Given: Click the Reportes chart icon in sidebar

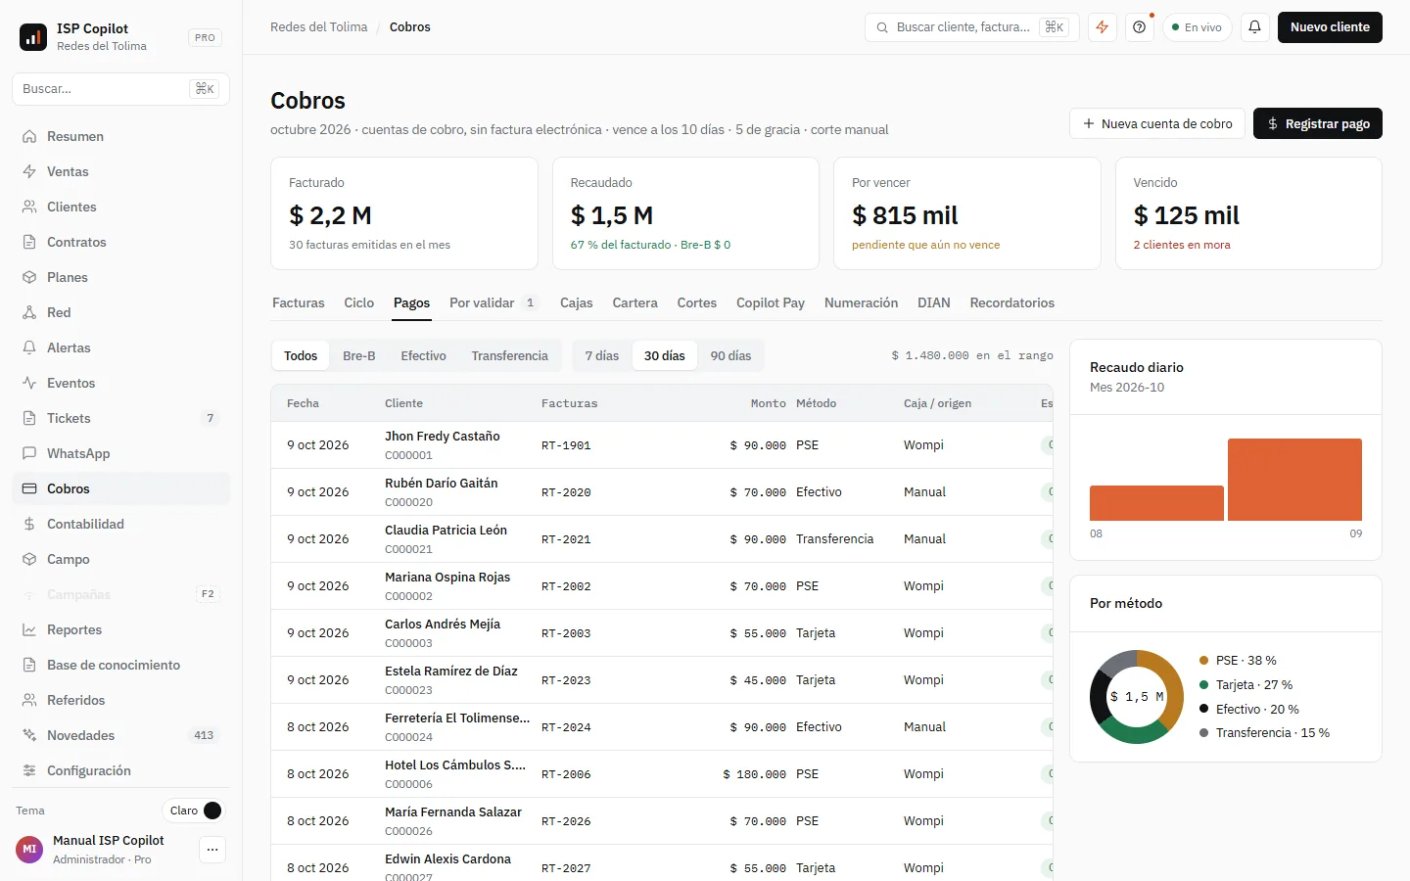Looking at the screenshot, I should click(x=29, y=629).
